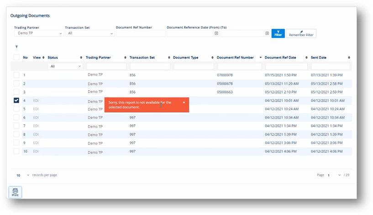Click the blue Filter button
The height and width of the screenshot is (215, 373).
[278, 33]
